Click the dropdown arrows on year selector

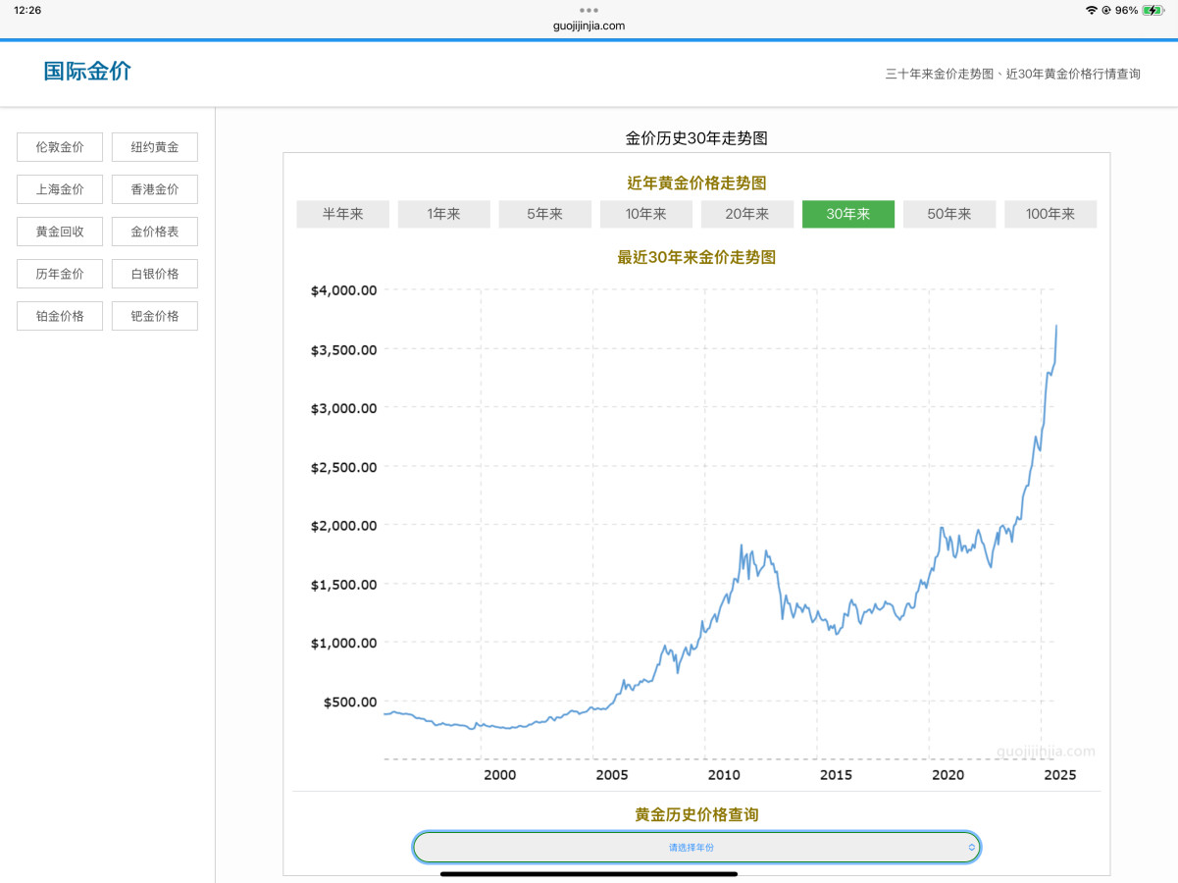[x=971, y=847]
